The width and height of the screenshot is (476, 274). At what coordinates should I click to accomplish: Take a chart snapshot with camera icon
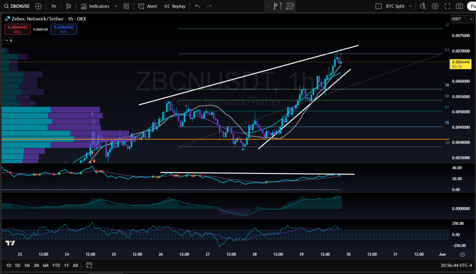tap(459, 6)
